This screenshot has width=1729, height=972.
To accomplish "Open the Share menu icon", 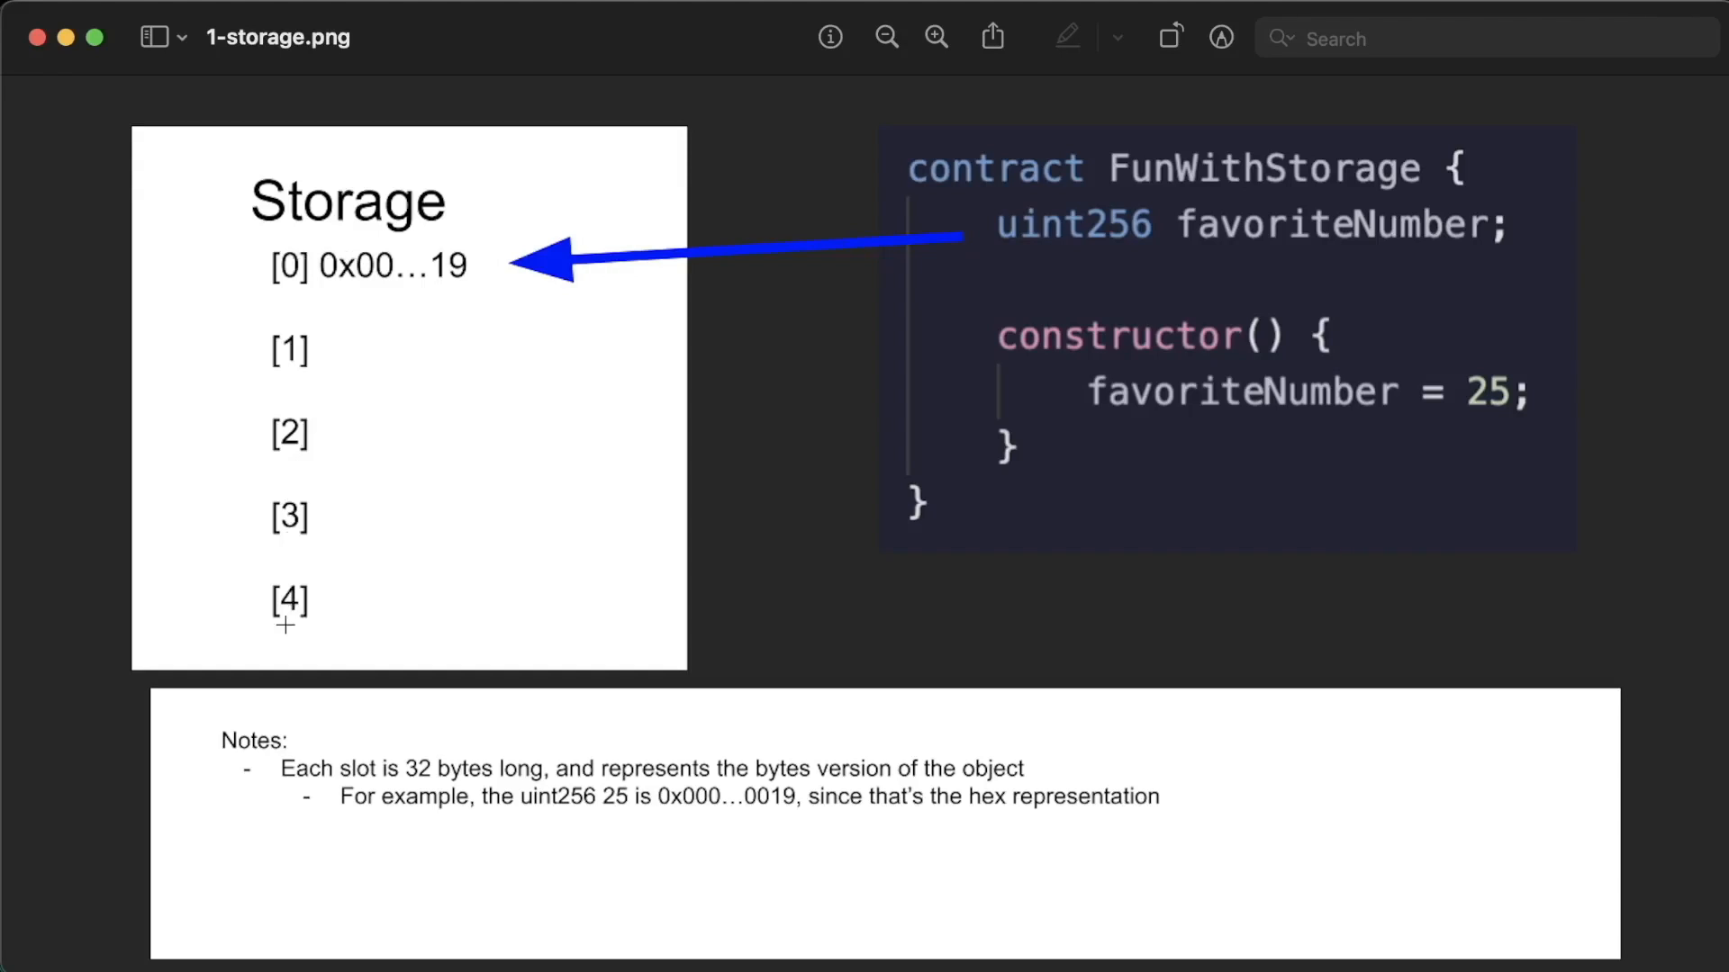I will [992, 37].
